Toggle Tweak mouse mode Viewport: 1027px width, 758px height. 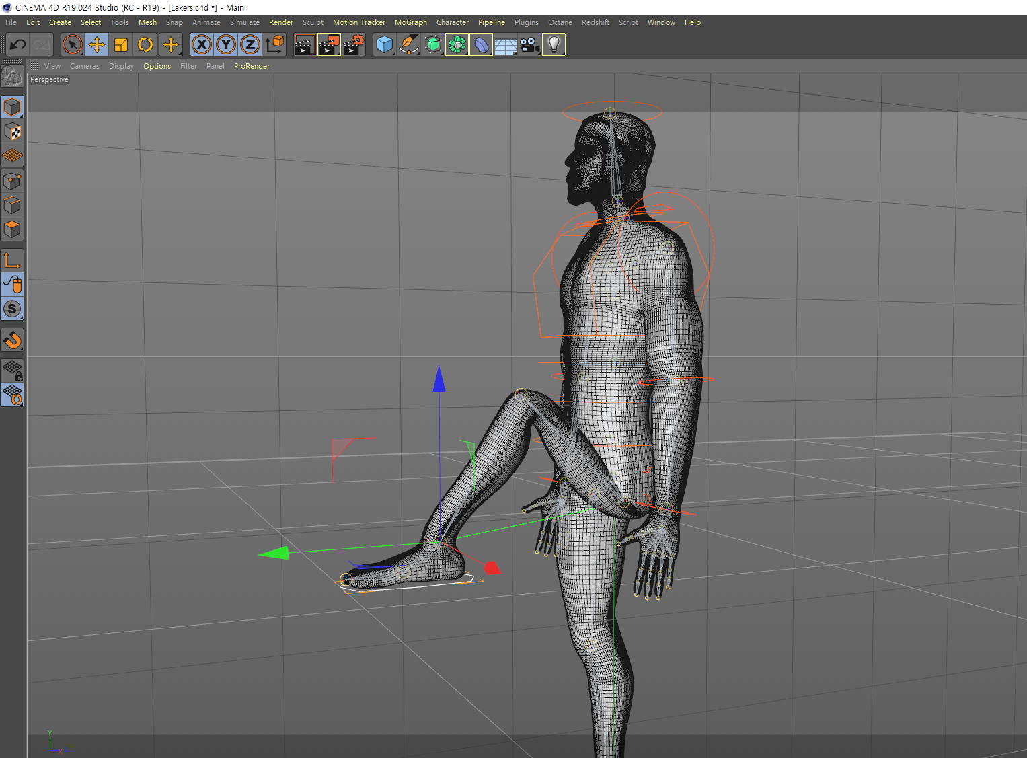[x=12, y=285]
